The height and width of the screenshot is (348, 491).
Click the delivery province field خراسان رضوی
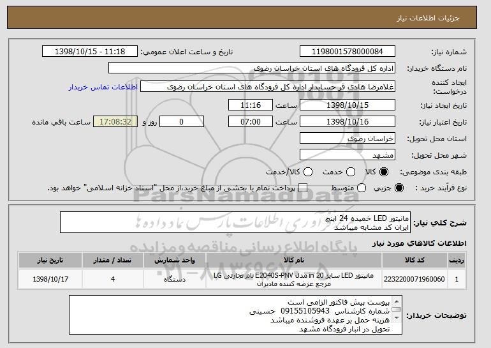pyautogui.click(x=348, y=139)
